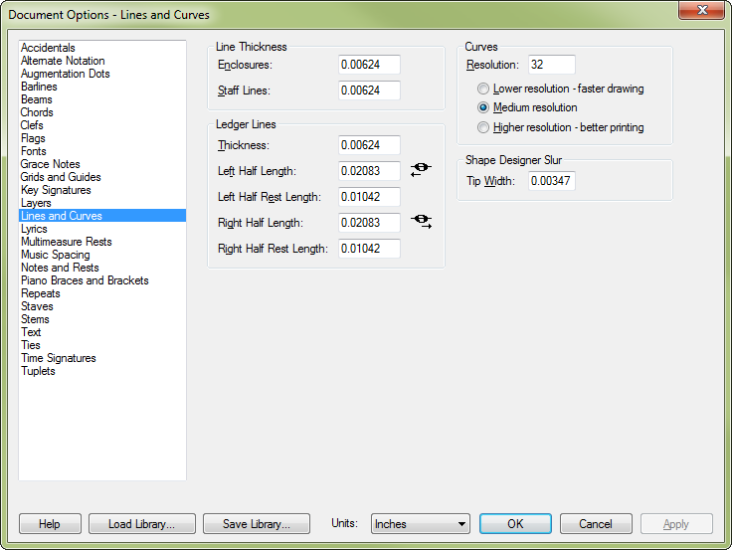Click the Apply button
The image size is (732, 550).
(x=676, y=524)
